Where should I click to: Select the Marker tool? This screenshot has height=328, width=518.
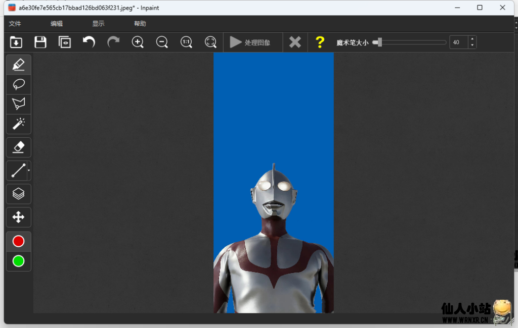pyautogui.click(x=18, y=65)
